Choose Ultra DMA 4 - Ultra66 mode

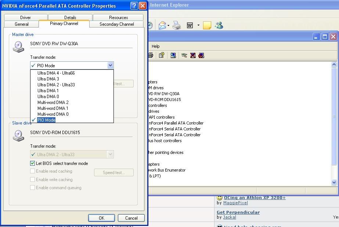72,73
